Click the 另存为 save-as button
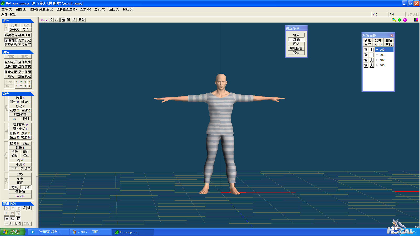The width and height of the screenshot is (420, 236). (x=14, y=29)
